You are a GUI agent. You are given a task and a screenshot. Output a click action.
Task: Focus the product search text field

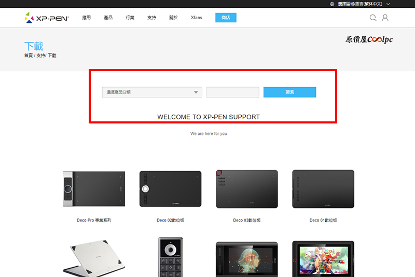[x=232, y=92]
